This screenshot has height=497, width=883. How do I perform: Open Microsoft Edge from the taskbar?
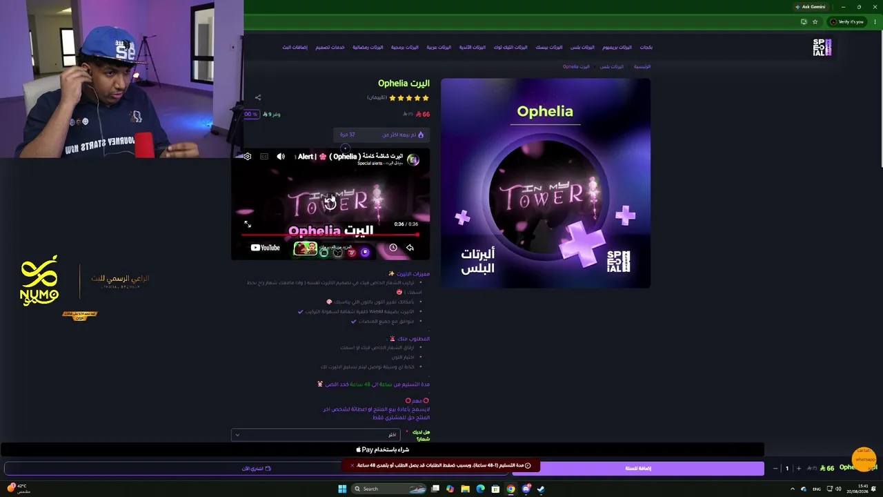[481, 489]
